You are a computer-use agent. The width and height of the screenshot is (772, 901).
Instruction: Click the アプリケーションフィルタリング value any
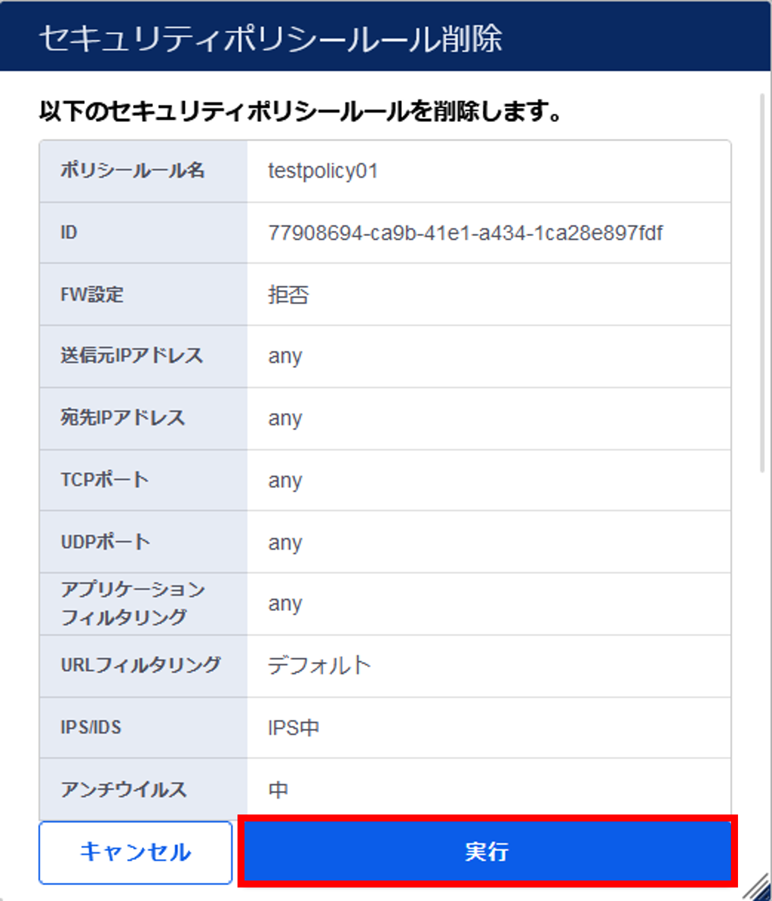click(x=285, y=604)
